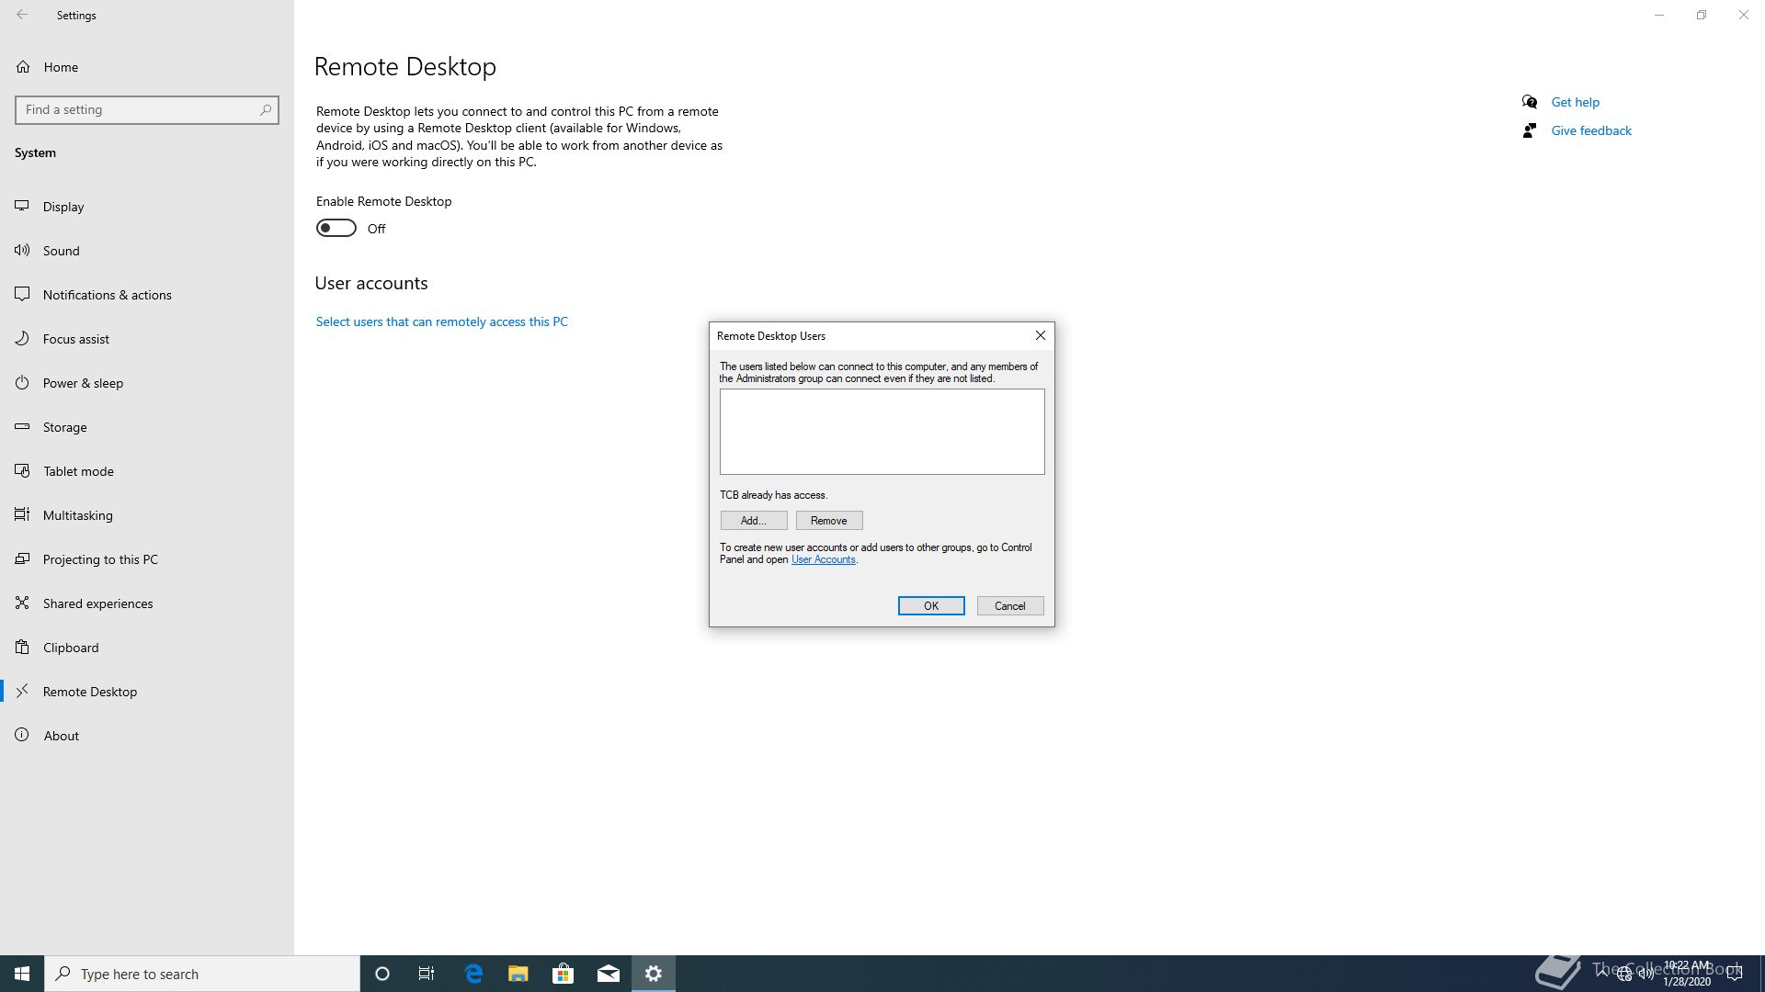Screen dimensions: 1765x992
Task: Open Task View from taskbar
Action: (427, 974)
